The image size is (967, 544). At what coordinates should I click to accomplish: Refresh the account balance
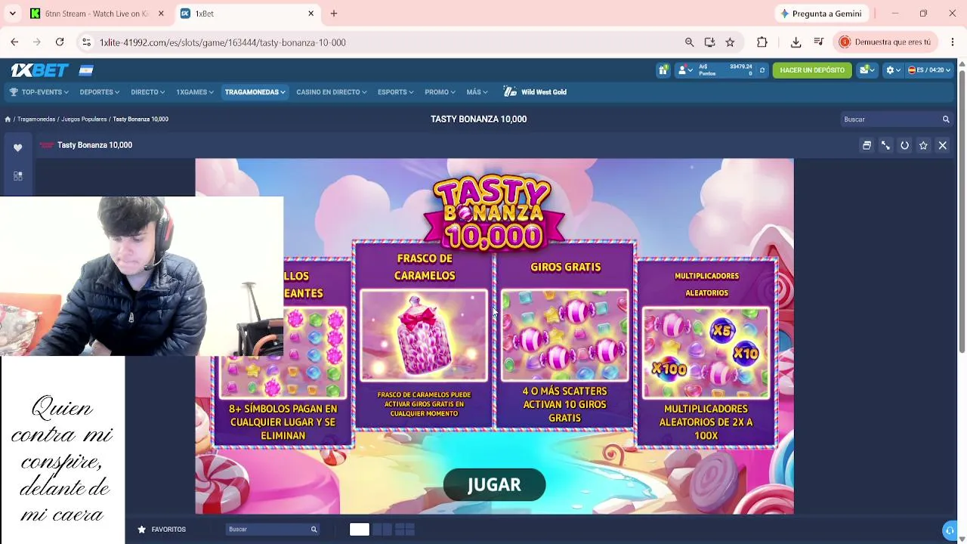[762, 70]
